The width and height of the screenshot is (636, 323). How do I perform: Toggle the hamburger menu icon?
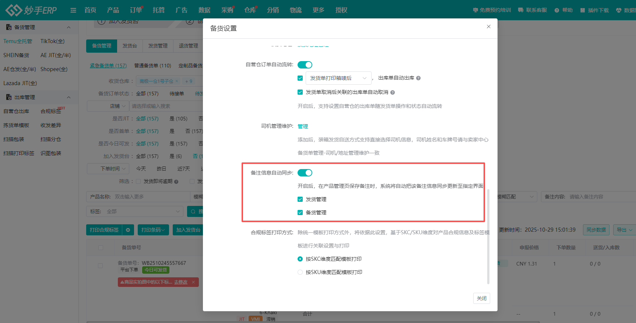point(73,10)
